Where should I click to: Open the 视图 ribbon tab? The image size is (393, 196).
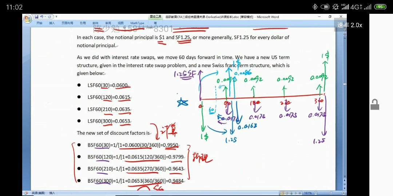121,23
